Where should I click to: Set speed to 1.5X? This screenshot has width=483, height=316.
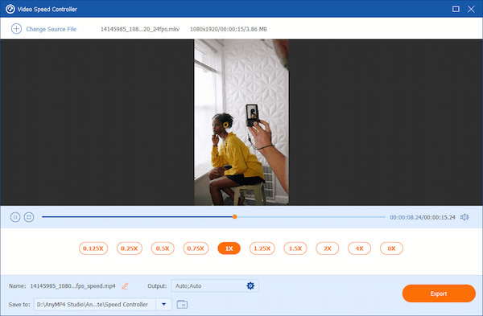[x=295, y=248]
